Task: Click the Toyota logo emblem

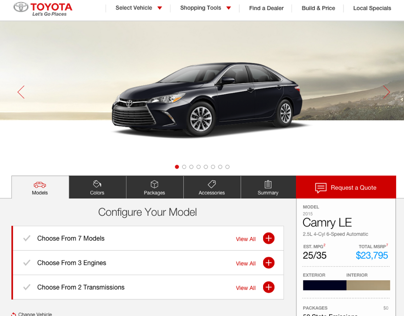Action: pyautogui.click(x=21, y=7)
